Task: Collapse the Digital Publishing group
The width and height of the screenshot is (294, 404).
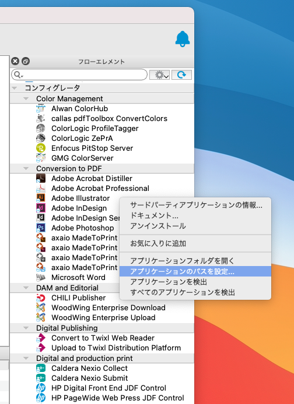Action: (26, 328)
